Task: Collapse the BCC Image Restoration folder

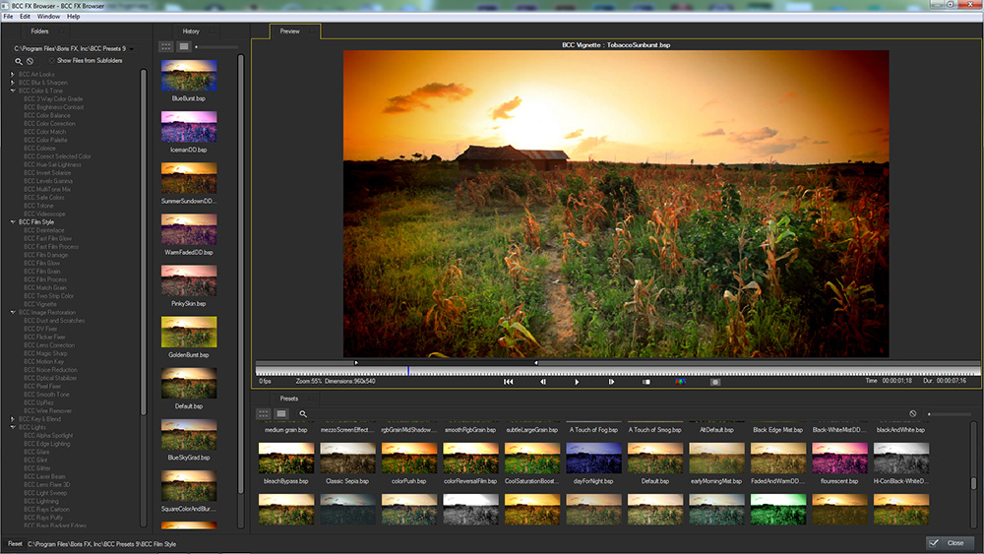Action: click(13, 313)
